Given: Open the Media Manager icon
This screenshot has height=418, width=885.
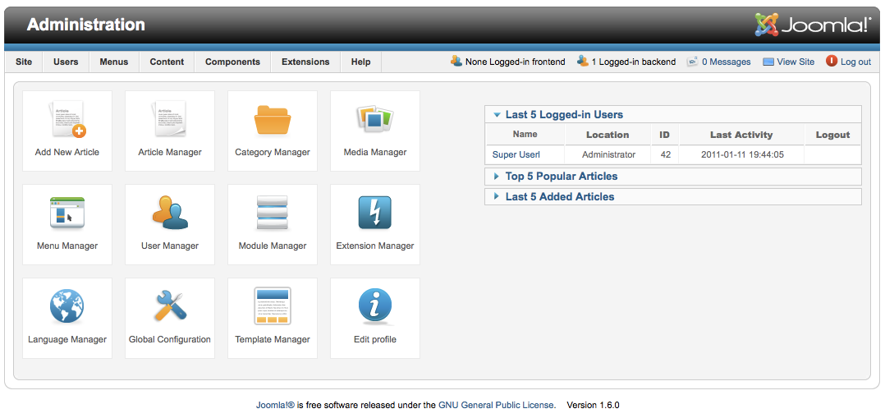Looking at the screenshot, I should pyautogui.click(x=374, y=119).
